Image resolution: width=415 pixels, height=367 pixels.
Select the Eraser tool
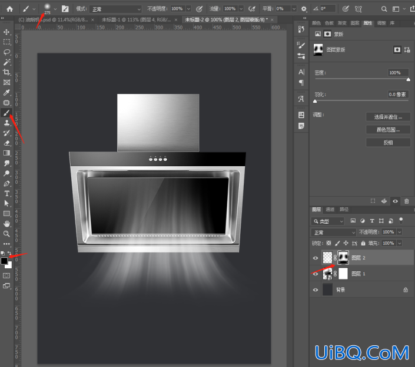[6, 143]
